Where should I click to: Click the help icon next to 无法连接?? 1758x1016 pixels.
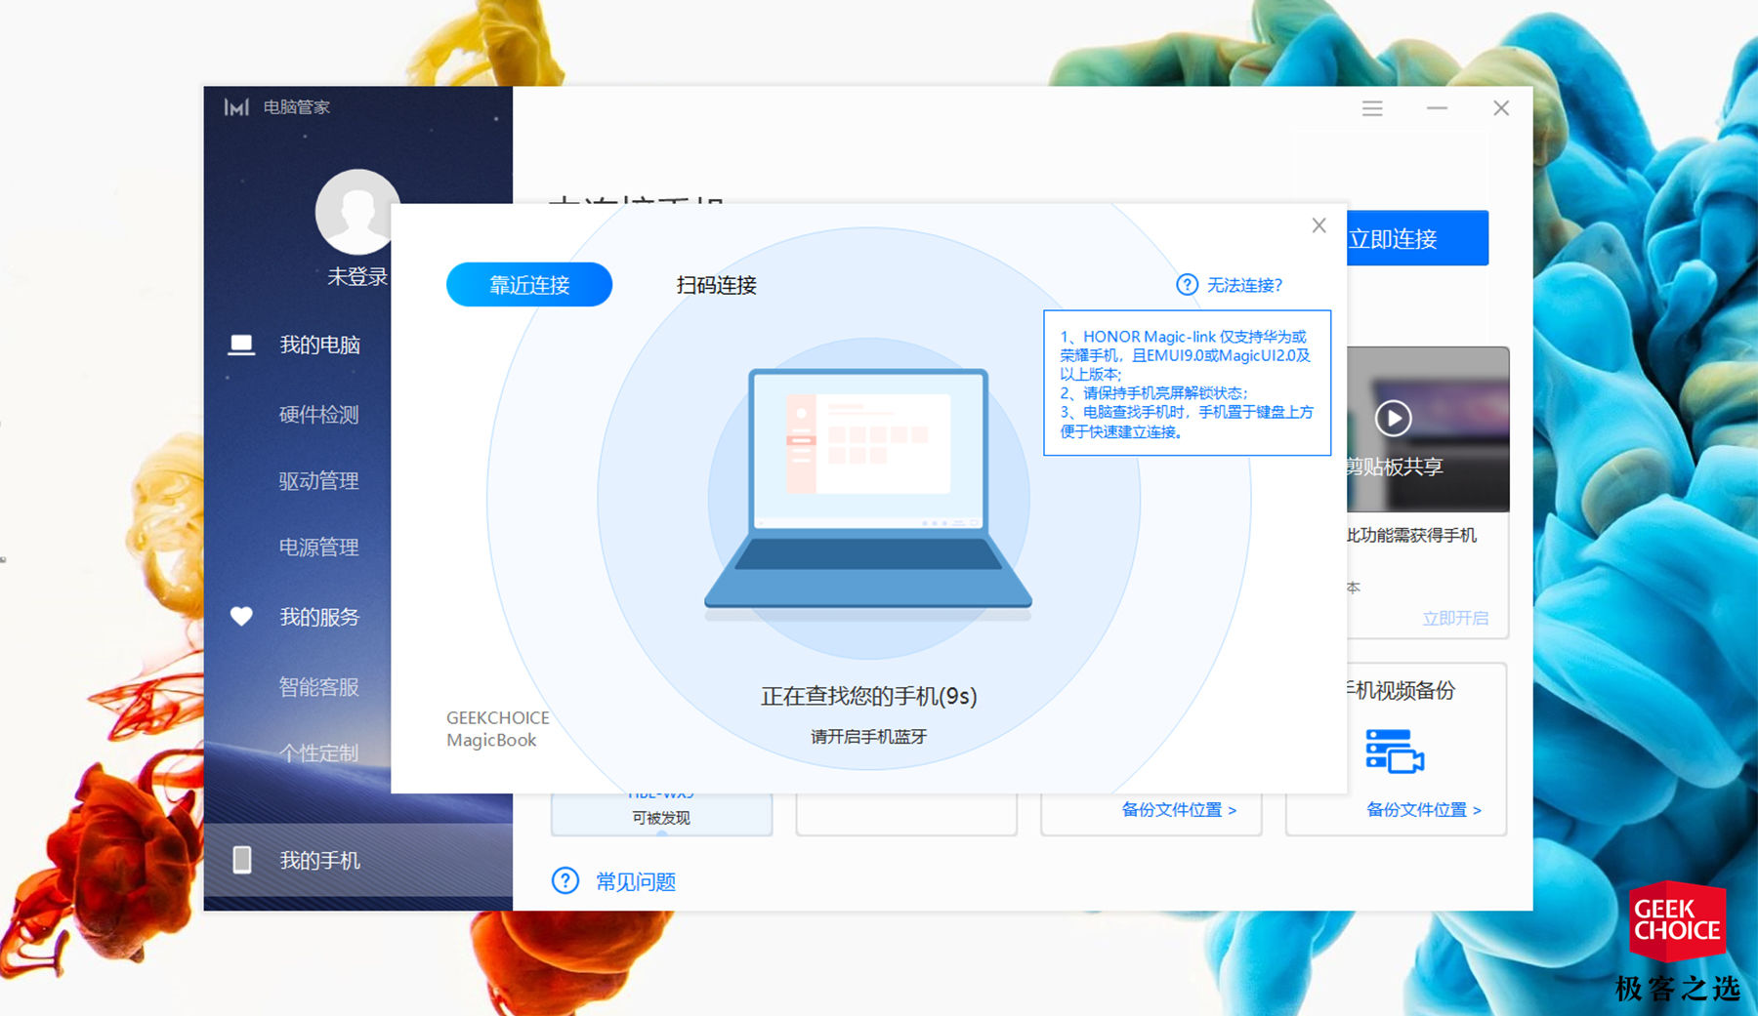point(1185,284)
